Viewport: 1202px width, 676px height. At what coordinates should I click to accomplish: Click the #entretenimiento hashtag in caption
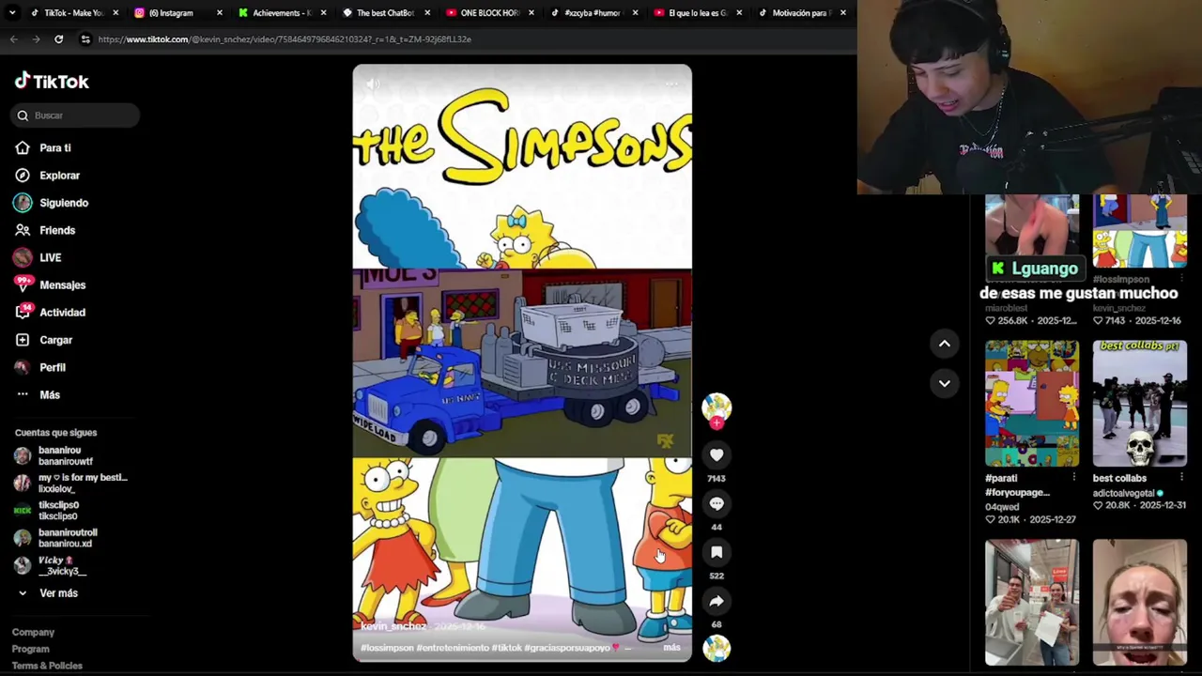(x=453, y=648)
